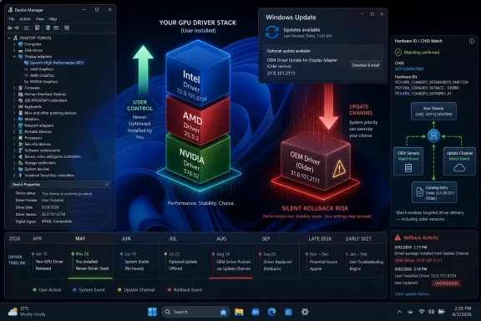The height and width of the screenshot is (321, 481).
Task: Expand the Firmware node
Action: 14,88
